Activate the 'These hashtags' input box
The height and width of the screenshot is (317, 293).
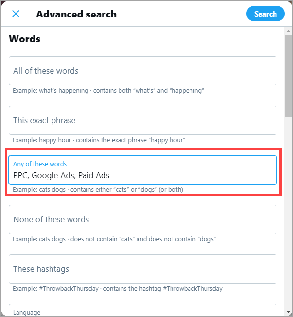click(x=142, y=269)
